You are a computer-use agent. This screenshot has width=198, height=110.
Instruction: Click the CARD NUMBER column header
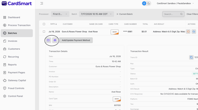tap(130, 24)
